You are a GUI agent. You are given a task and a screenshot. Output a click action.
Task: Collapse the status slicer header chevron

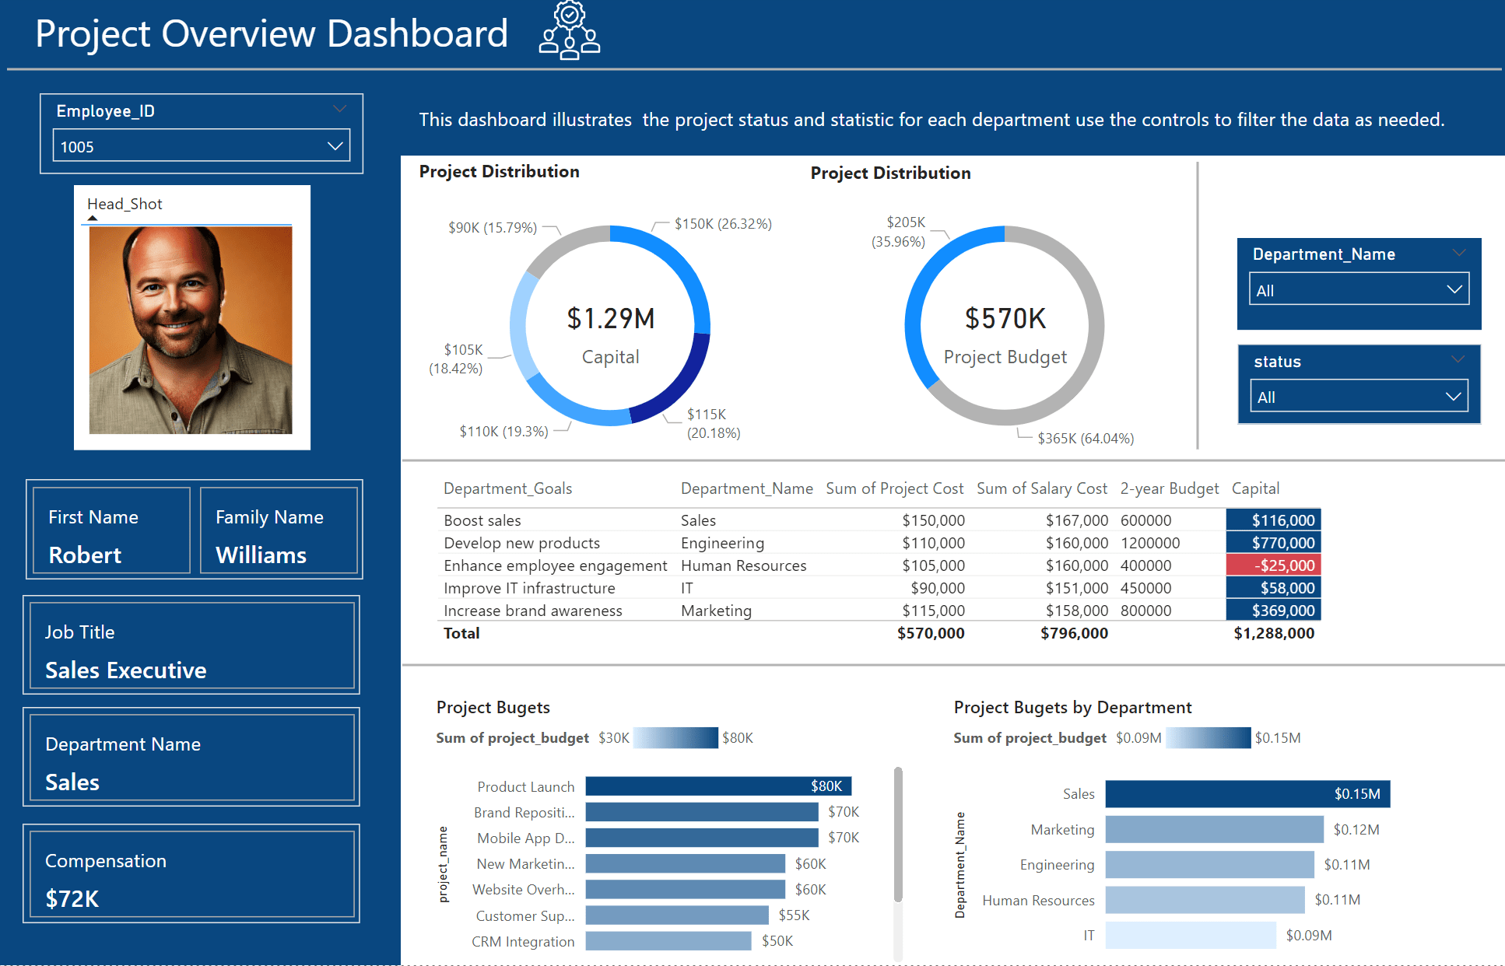click(x=1458, y=359)
